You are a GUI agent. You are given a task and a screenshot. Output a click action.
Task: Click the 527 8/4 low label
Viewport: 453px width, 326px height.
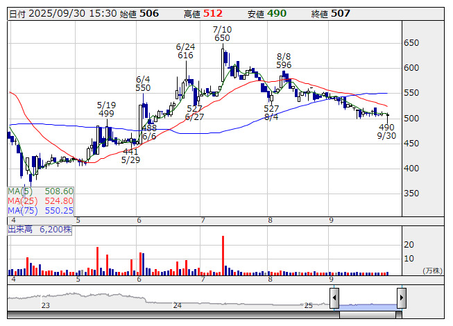pos(271,113)
